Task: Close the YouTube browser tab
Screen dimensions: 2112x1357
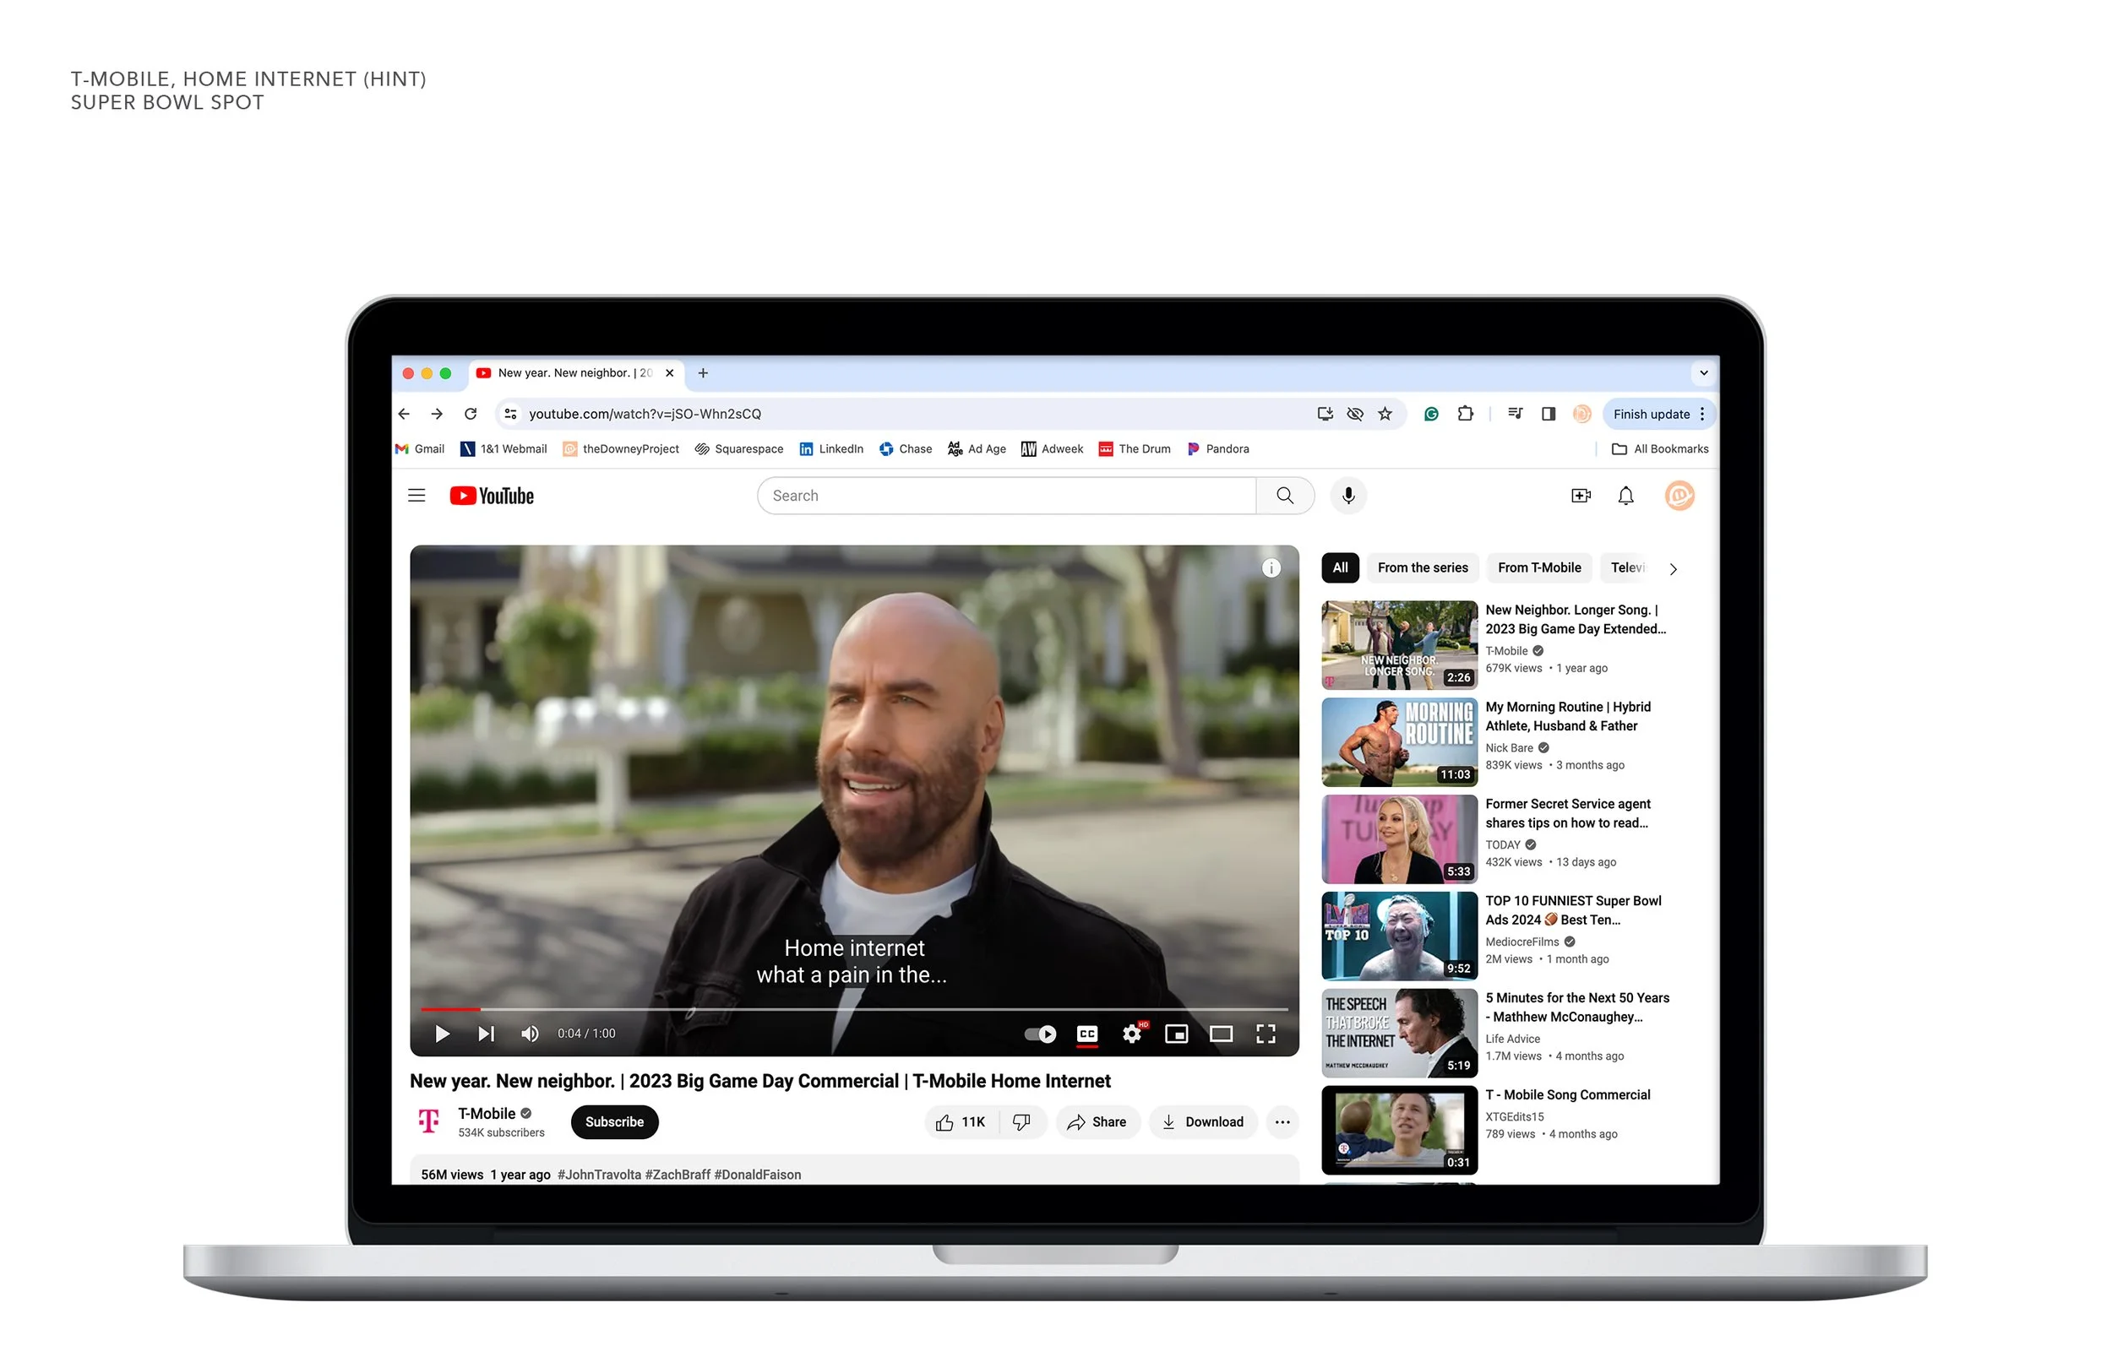Action: point(669,372)
